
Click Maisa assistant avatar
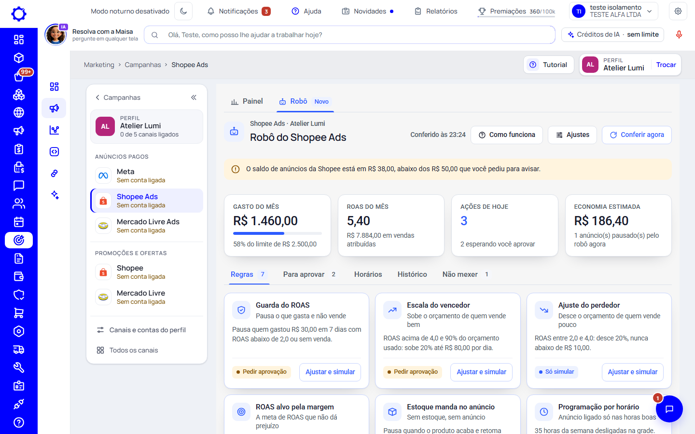pyautogui.click(x=56, y=35)
